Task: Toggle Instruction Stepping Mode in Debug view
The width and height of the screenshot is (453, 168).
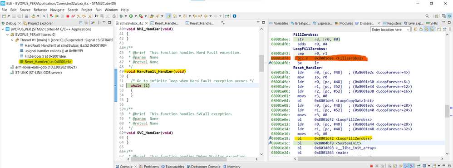Action: tap(93, 23)
